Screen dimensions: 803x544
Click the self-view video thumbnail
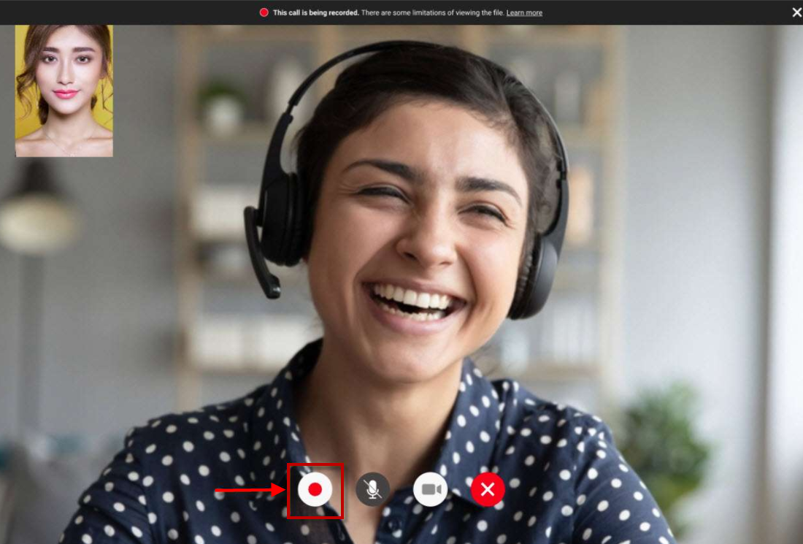point(64,91)
